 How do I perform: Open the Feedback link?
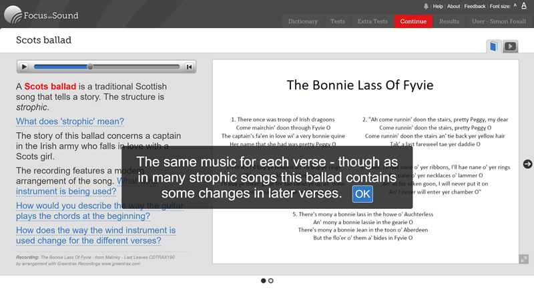point(475,6)
